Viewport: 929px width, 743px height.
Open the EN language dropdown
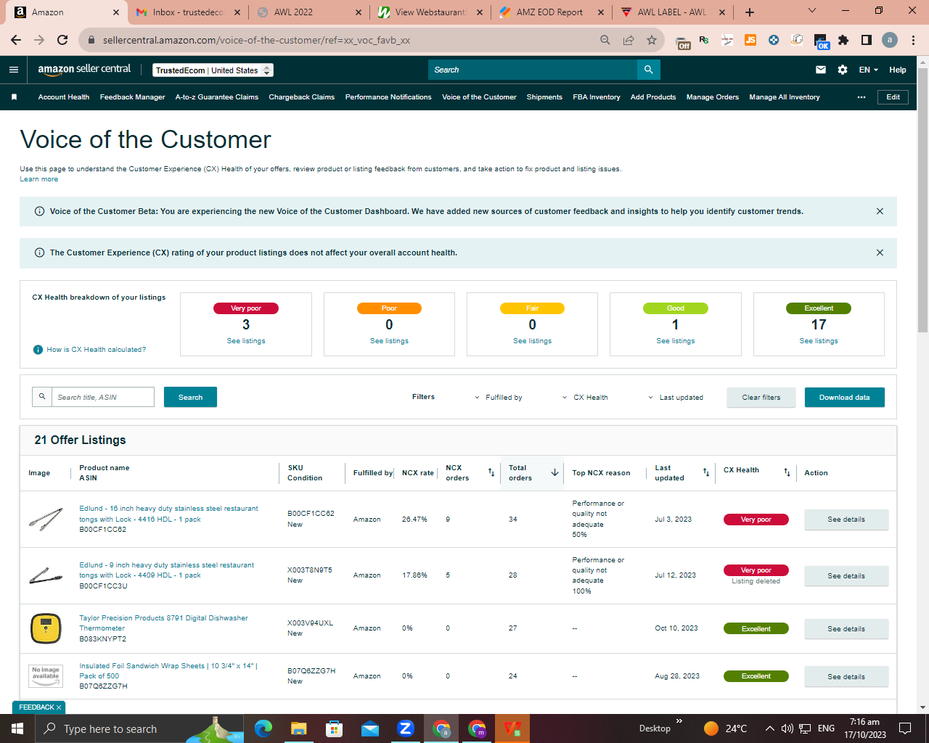click(x=869, y=70)
